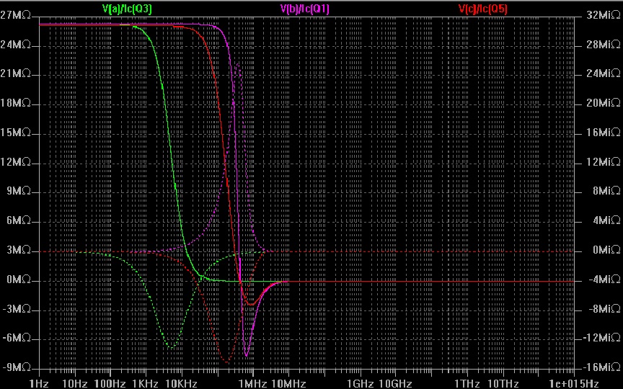The width and height of the screenshot is (623, 389).
Task: Click the 21MΩ left axis label
Action: click(x=15, y=73)
